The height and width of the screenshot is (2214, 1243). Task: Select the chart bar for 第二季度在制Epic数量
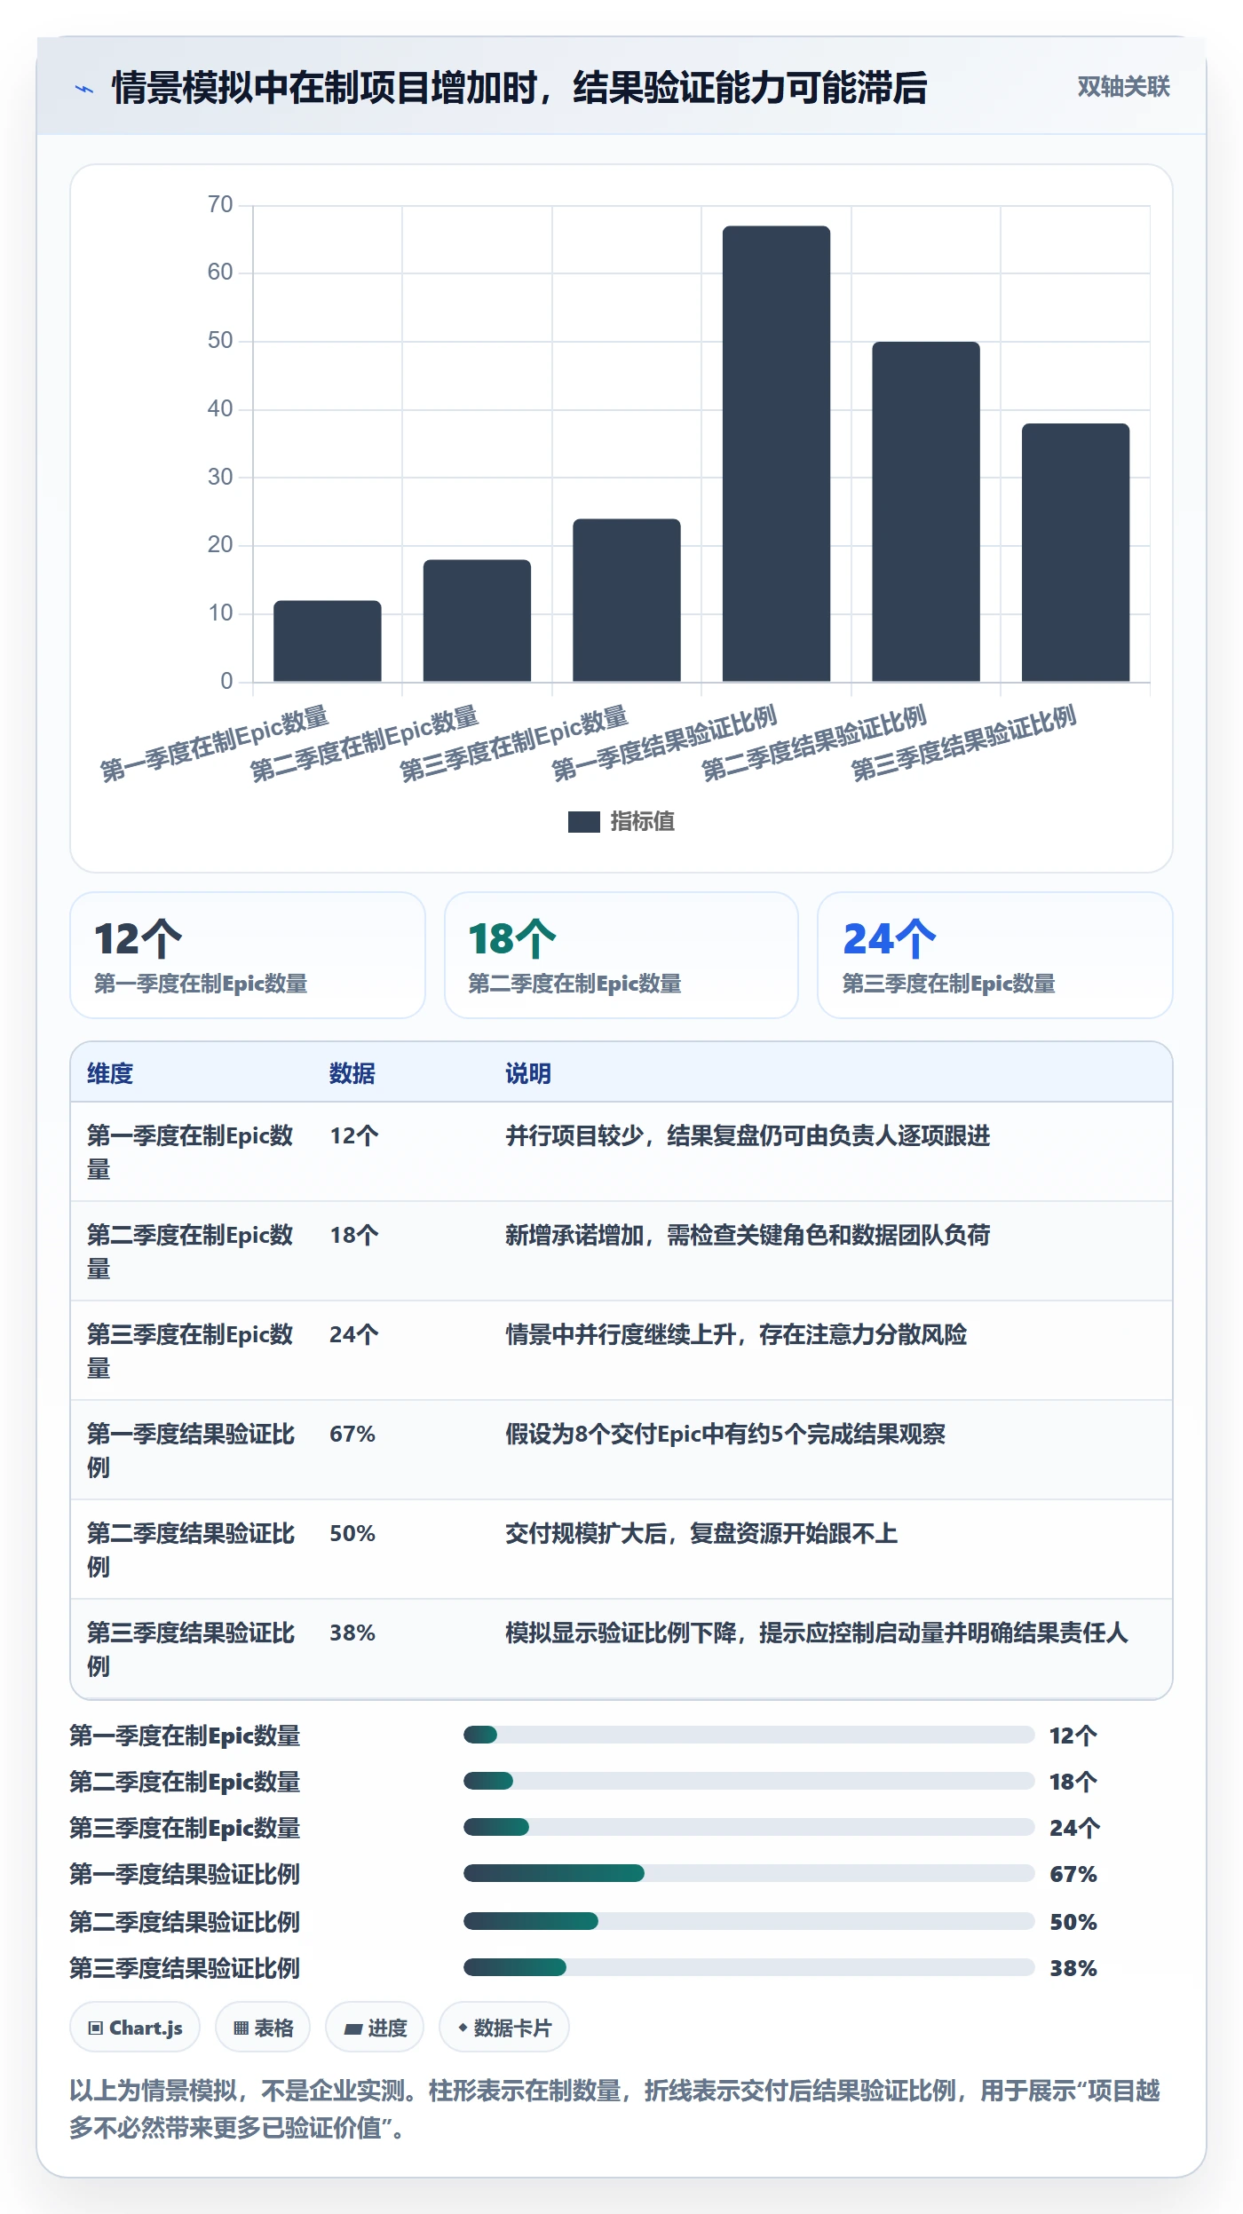pos(477,621)
